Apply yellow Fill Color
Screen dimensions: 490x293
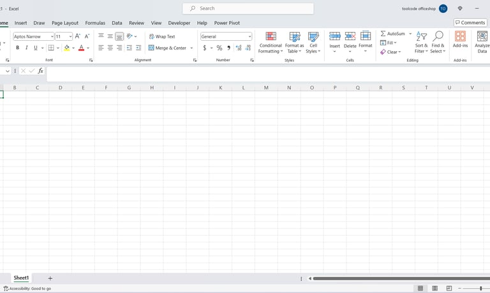coord(66,48)
